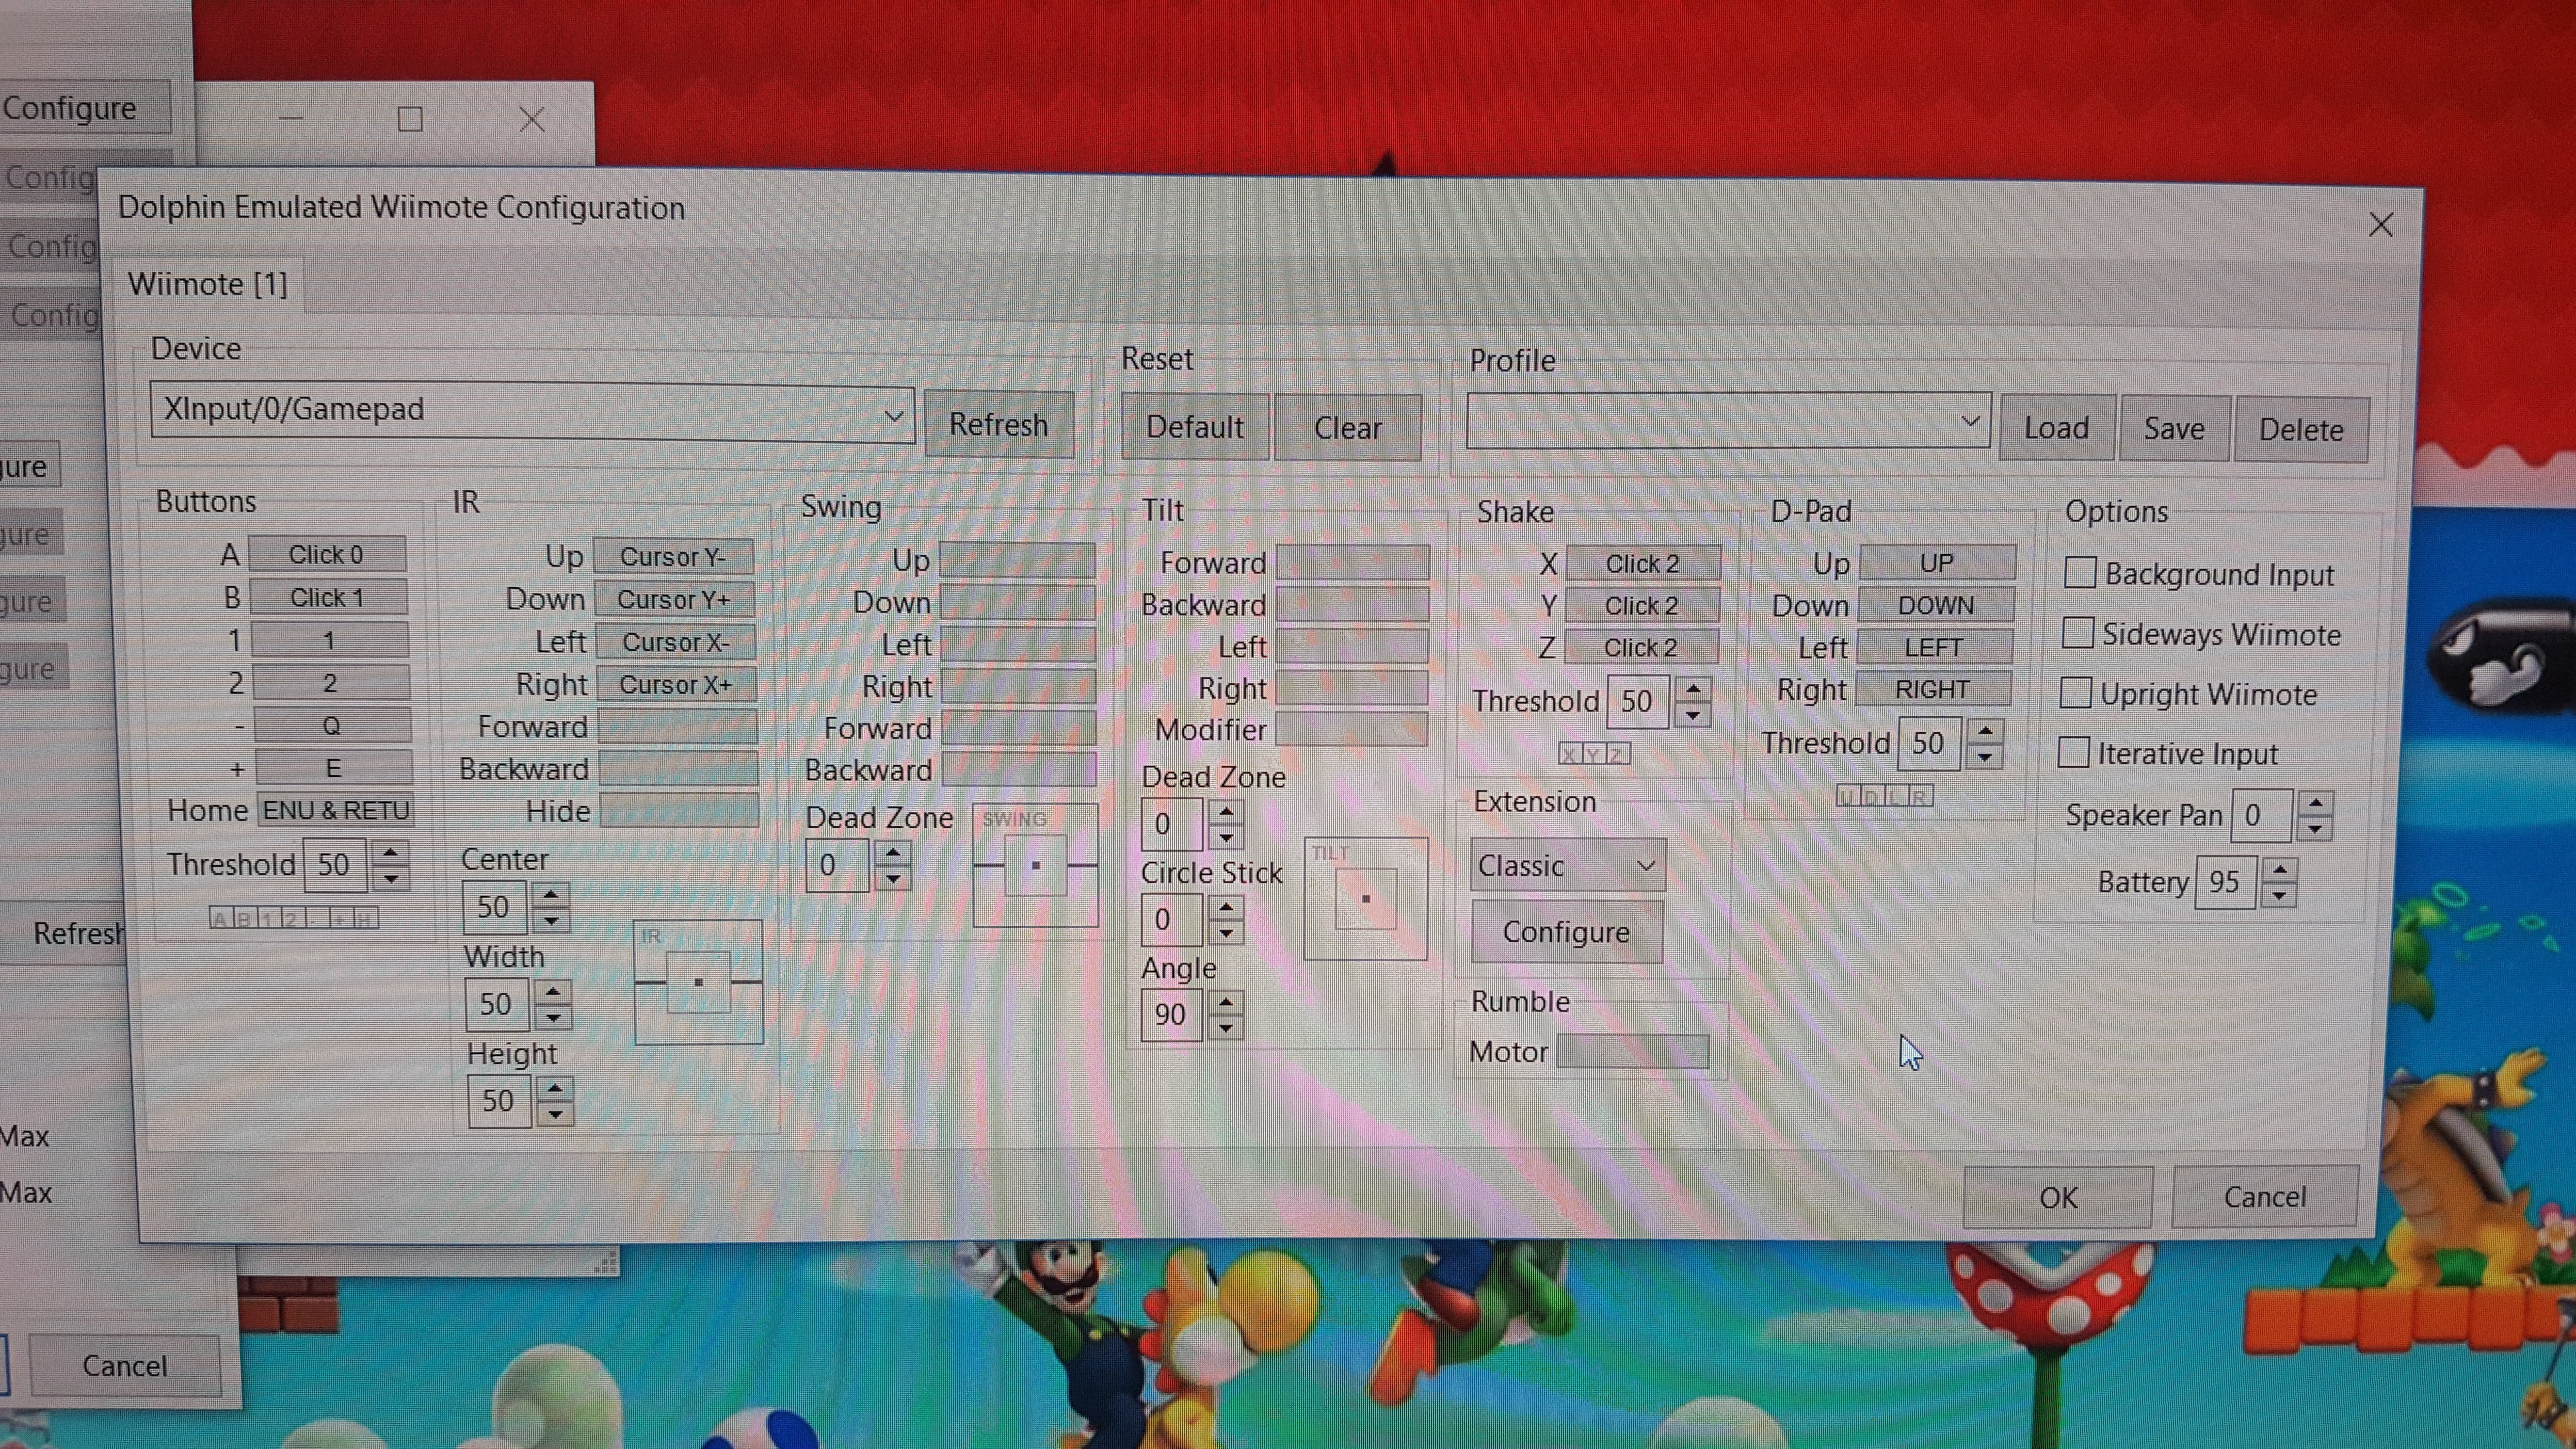Open the Extension dropdown set to Classic
Viewport: 2576px width, 1449px height.
click(1567, 866)
